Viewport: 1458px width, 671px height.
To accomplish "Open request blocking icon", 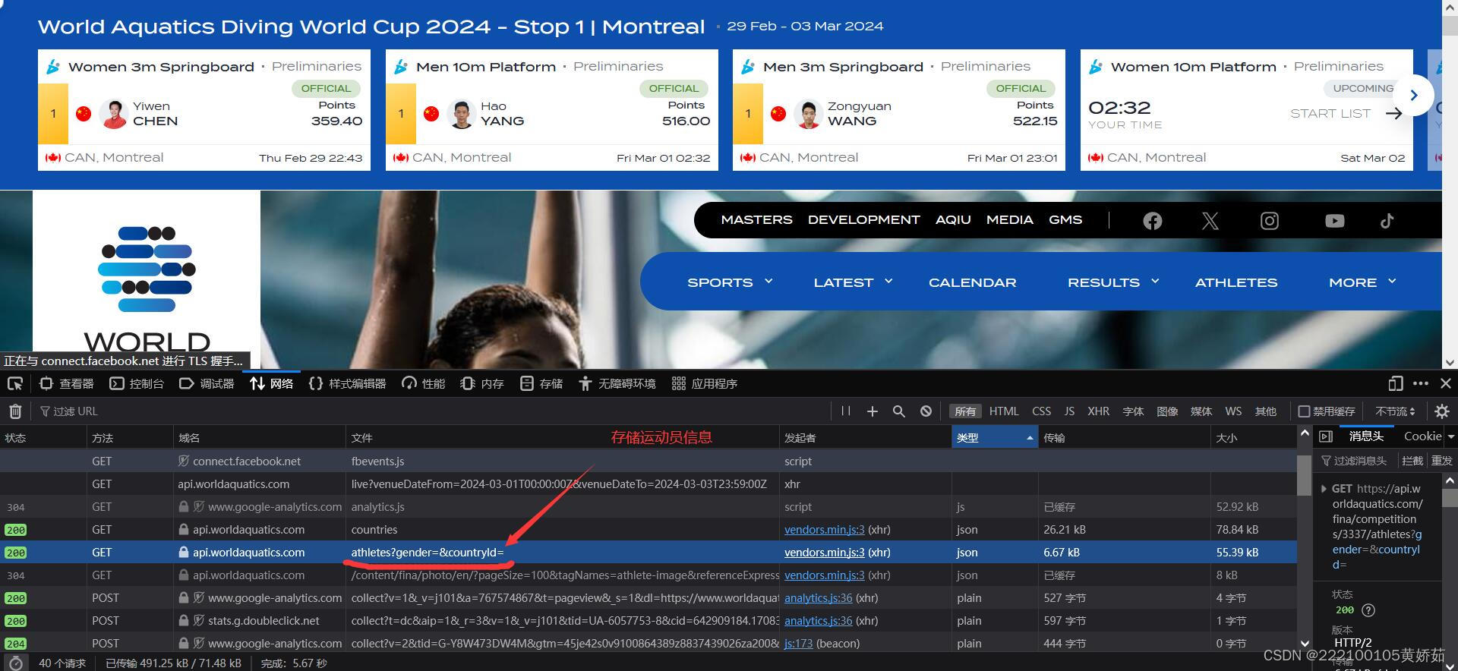I will tap(926, 411).
